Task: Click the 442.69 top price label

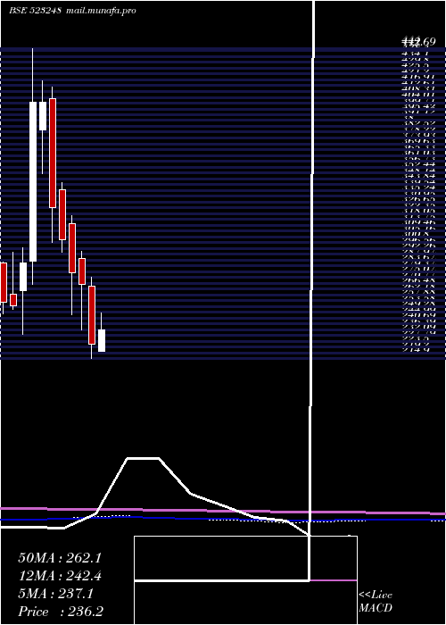Action: (419, 41)
